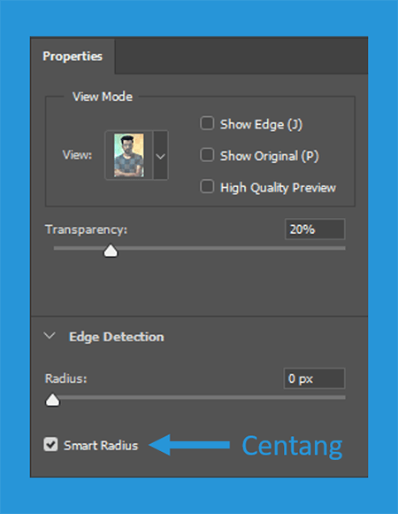Select the Properties tab
The image size is (398, 514).
click(x=73, y=56)
